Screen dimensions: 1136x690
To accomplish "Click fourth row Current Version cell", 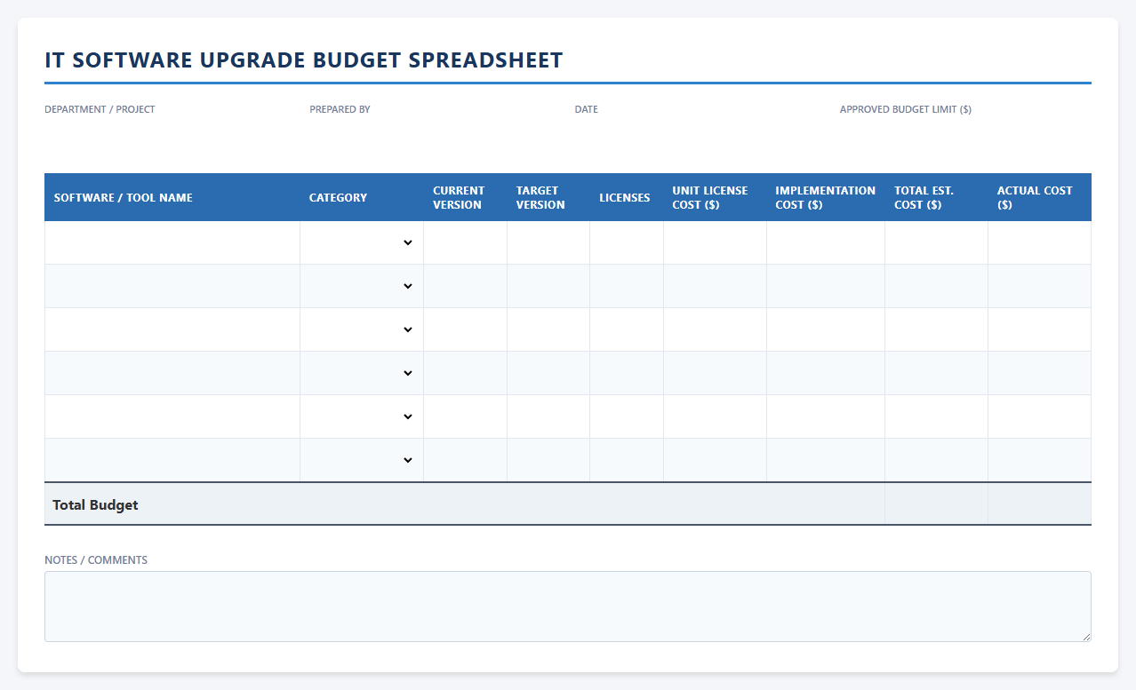I will pyautogui.click(x=465, y=373).
